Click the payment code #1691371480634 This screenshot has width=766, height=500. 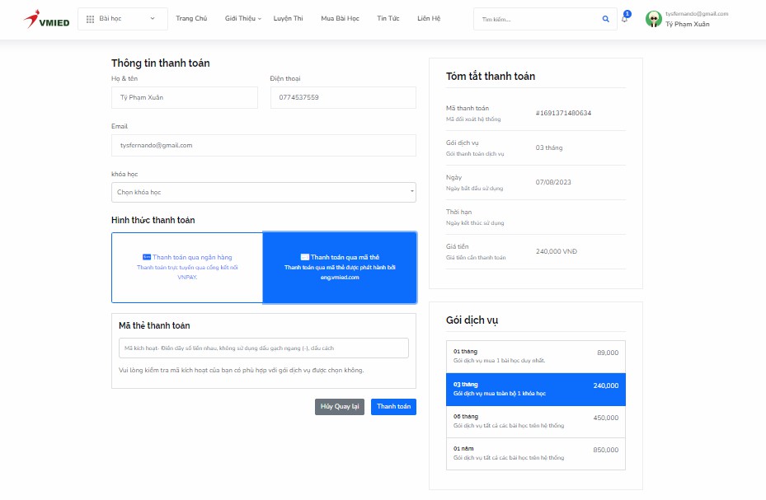[x=563, y=113]
